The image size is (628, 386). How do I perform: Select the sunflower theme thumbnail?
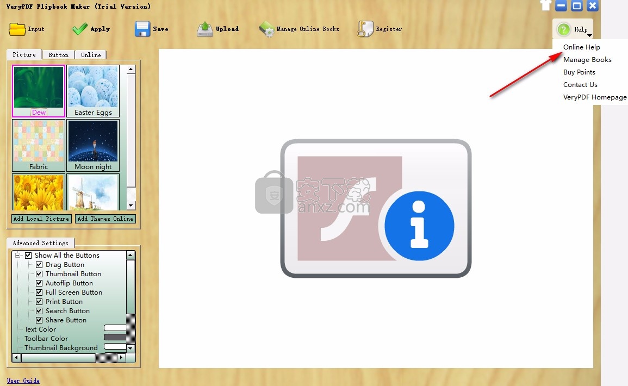pyautogui.click(x=39, y=192)
